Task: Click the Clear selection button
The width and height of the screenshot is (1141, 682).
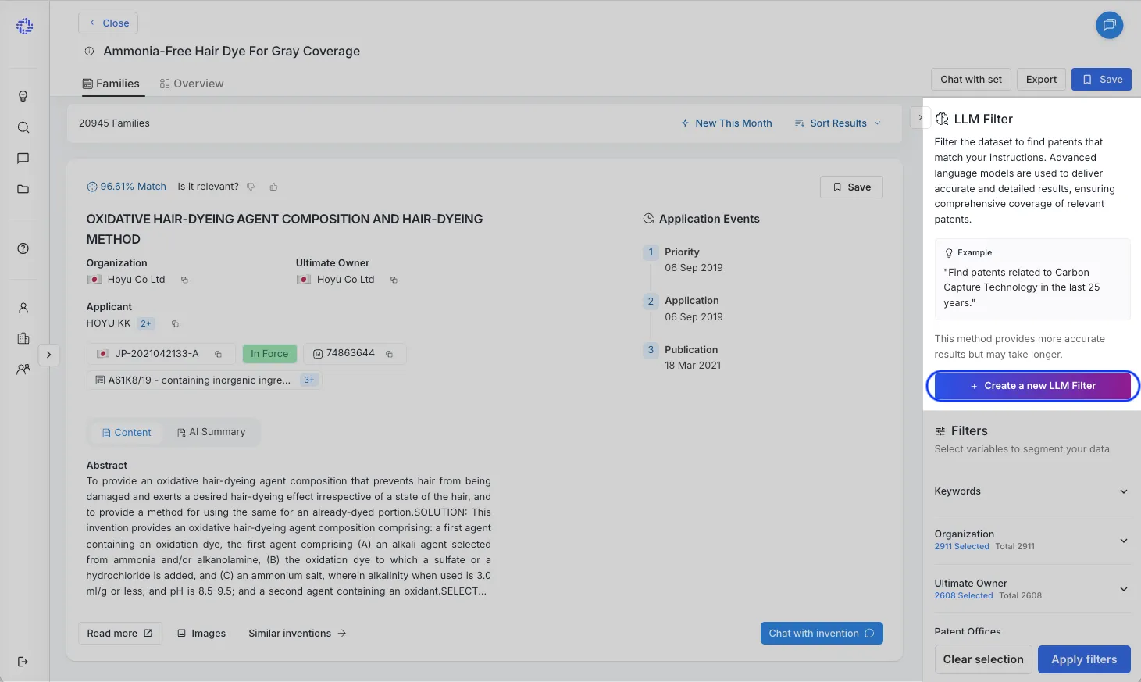Action: (983, 659)
